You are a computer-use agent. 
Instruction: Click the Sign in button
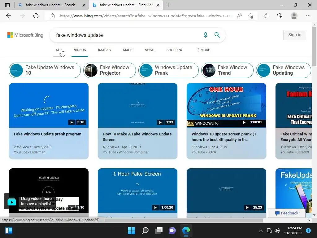pyautogui.click(x=295, y=35)
